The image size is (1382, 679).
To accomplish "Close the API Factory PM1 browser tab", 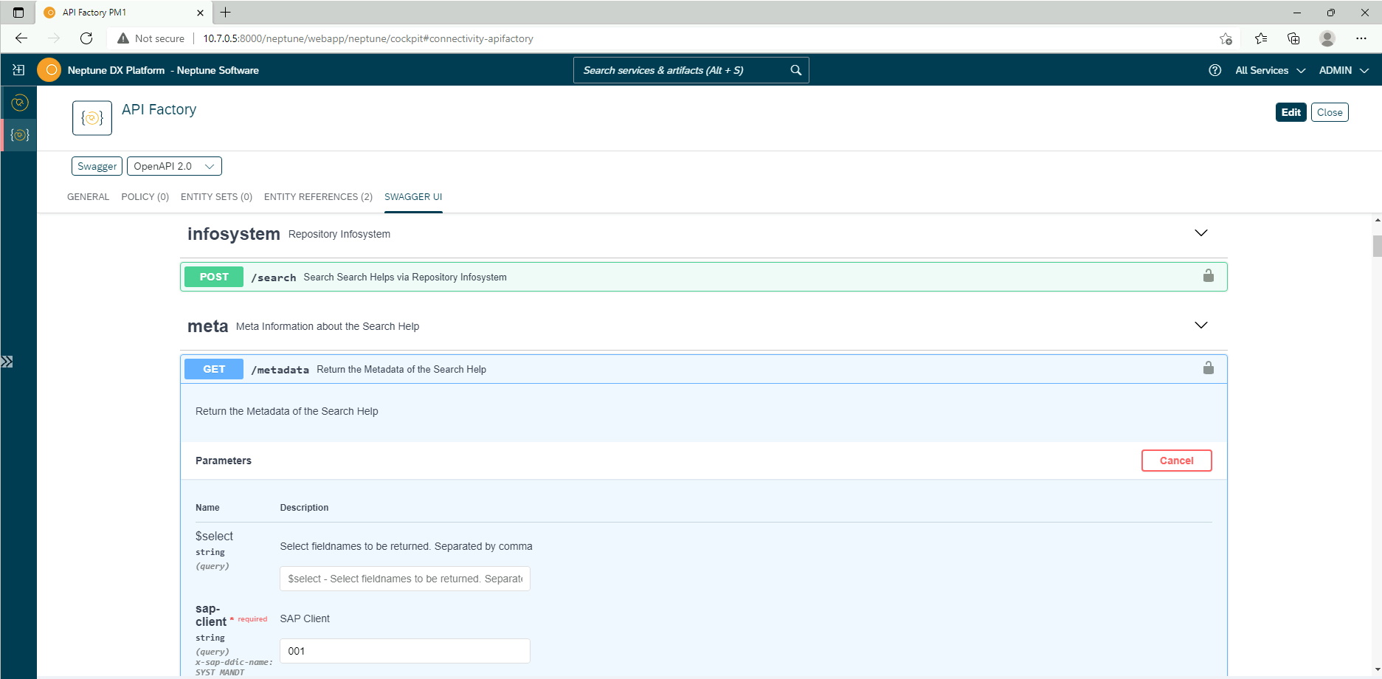I will click(x=200, y=13).
